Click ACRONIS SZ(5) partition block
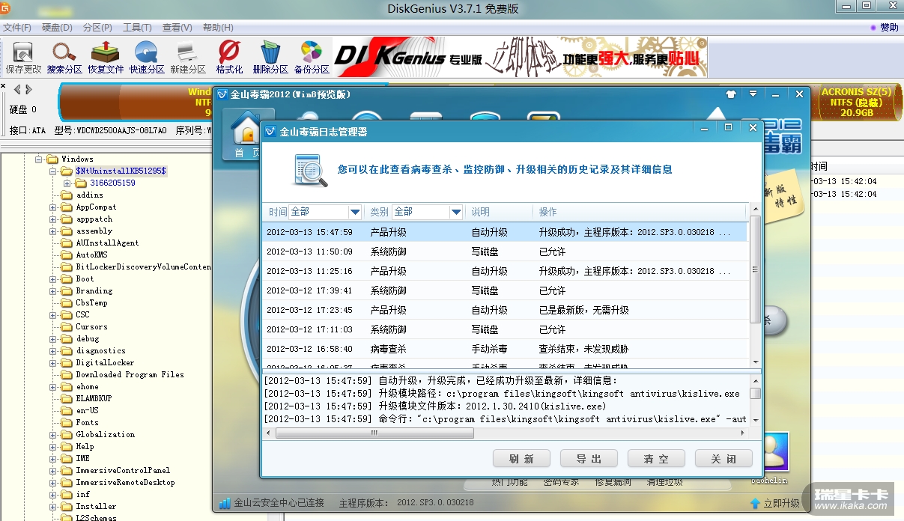This screenshot has height=521, width=904. [856, 103]
